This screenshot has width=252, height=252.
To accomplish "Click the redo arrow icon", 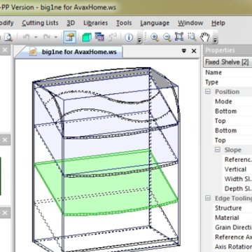I will [47, 37].
